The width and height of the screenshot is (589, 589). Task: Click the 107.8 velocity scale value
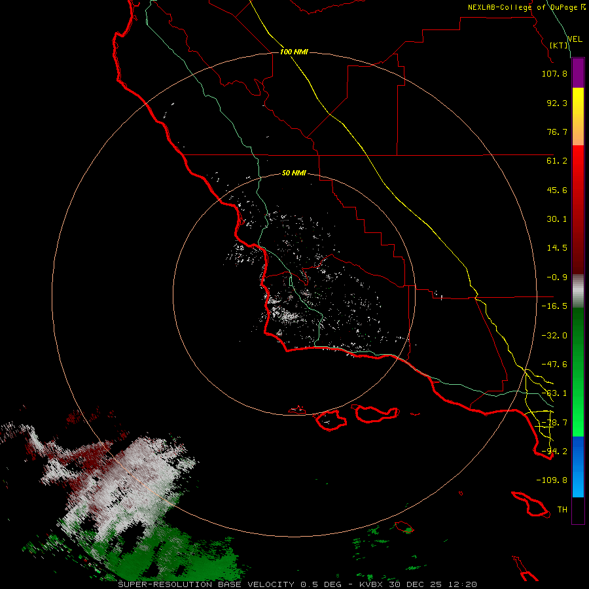pos(554,73)
